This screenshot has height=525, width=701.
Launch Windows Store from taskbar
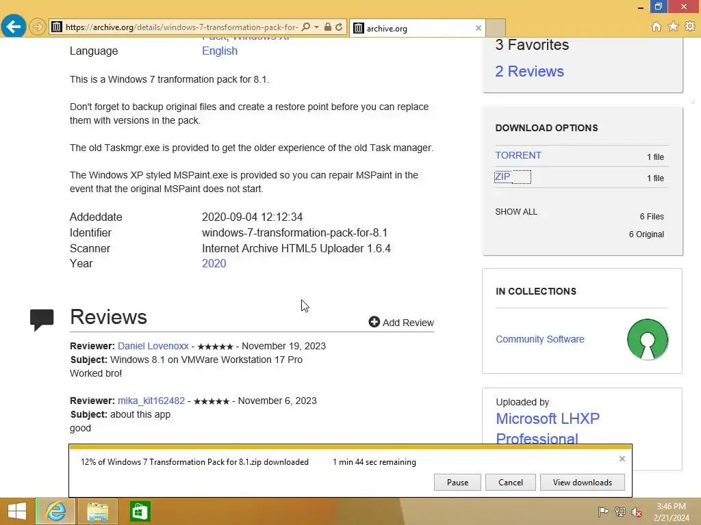click(140, 511)
